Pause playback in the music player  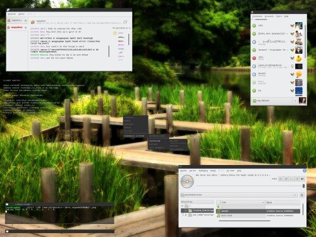coord(286,179)
